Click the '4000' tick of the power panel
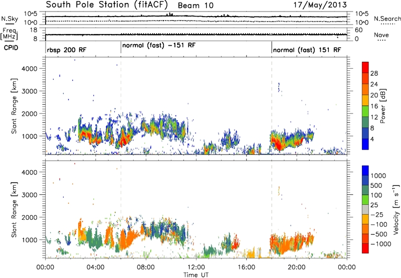This screenshot has height=278, width=401. [30, 69]
